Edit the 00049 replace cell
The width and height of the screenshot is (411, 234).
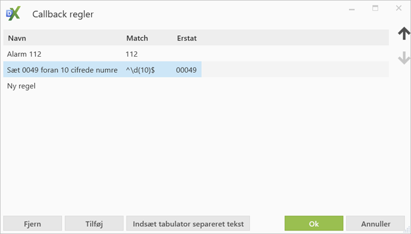click(186, 70)
